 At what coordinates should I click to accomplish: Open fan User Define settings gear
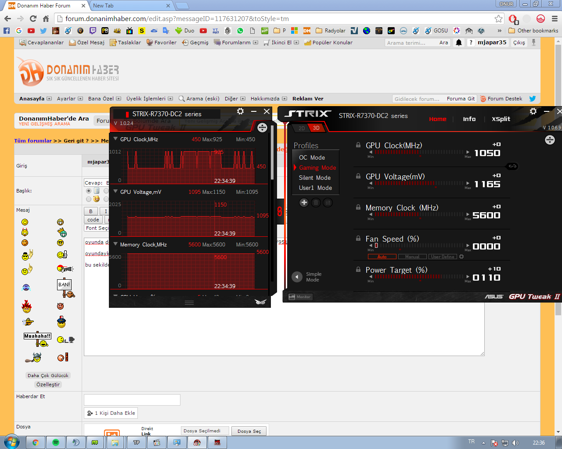point(461,257)
